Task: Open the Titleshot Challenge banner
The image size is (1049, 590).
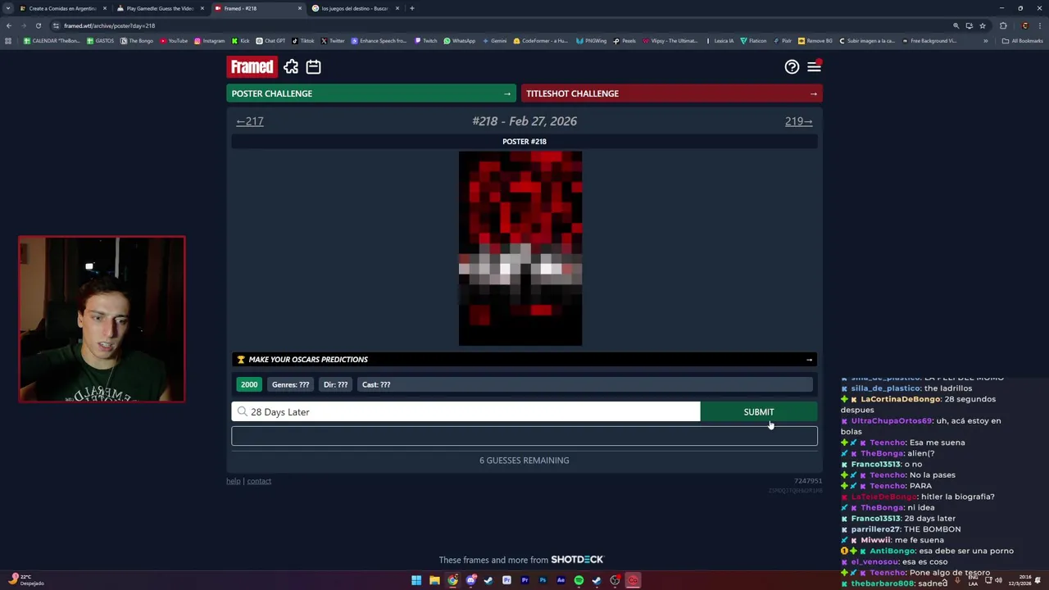Action: point(672,93)
